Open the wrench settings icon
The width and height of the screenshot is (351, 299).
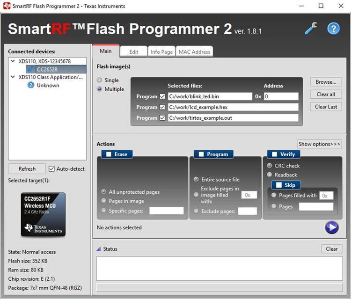point(311,28)
